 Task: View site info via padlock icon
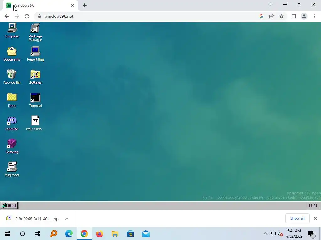tap(39, 16)
